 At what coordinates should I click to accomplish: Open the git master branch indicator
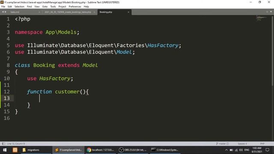tap(222, 144)
